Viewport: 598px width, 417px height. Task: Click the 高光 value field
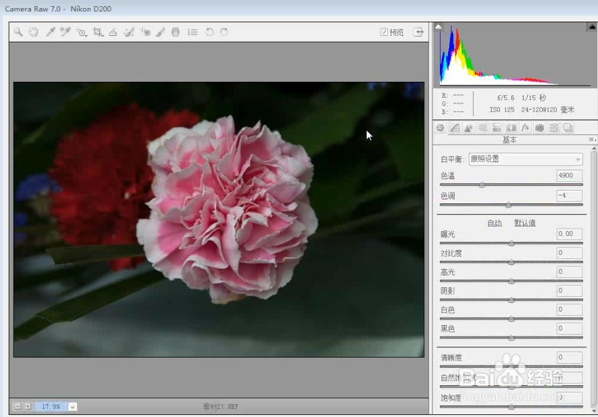[x=569, y=272]
